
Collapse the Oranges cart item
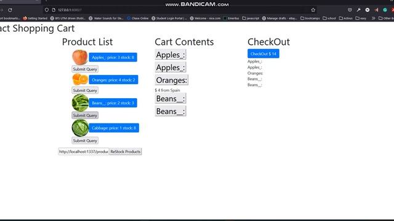pos(171,80)
